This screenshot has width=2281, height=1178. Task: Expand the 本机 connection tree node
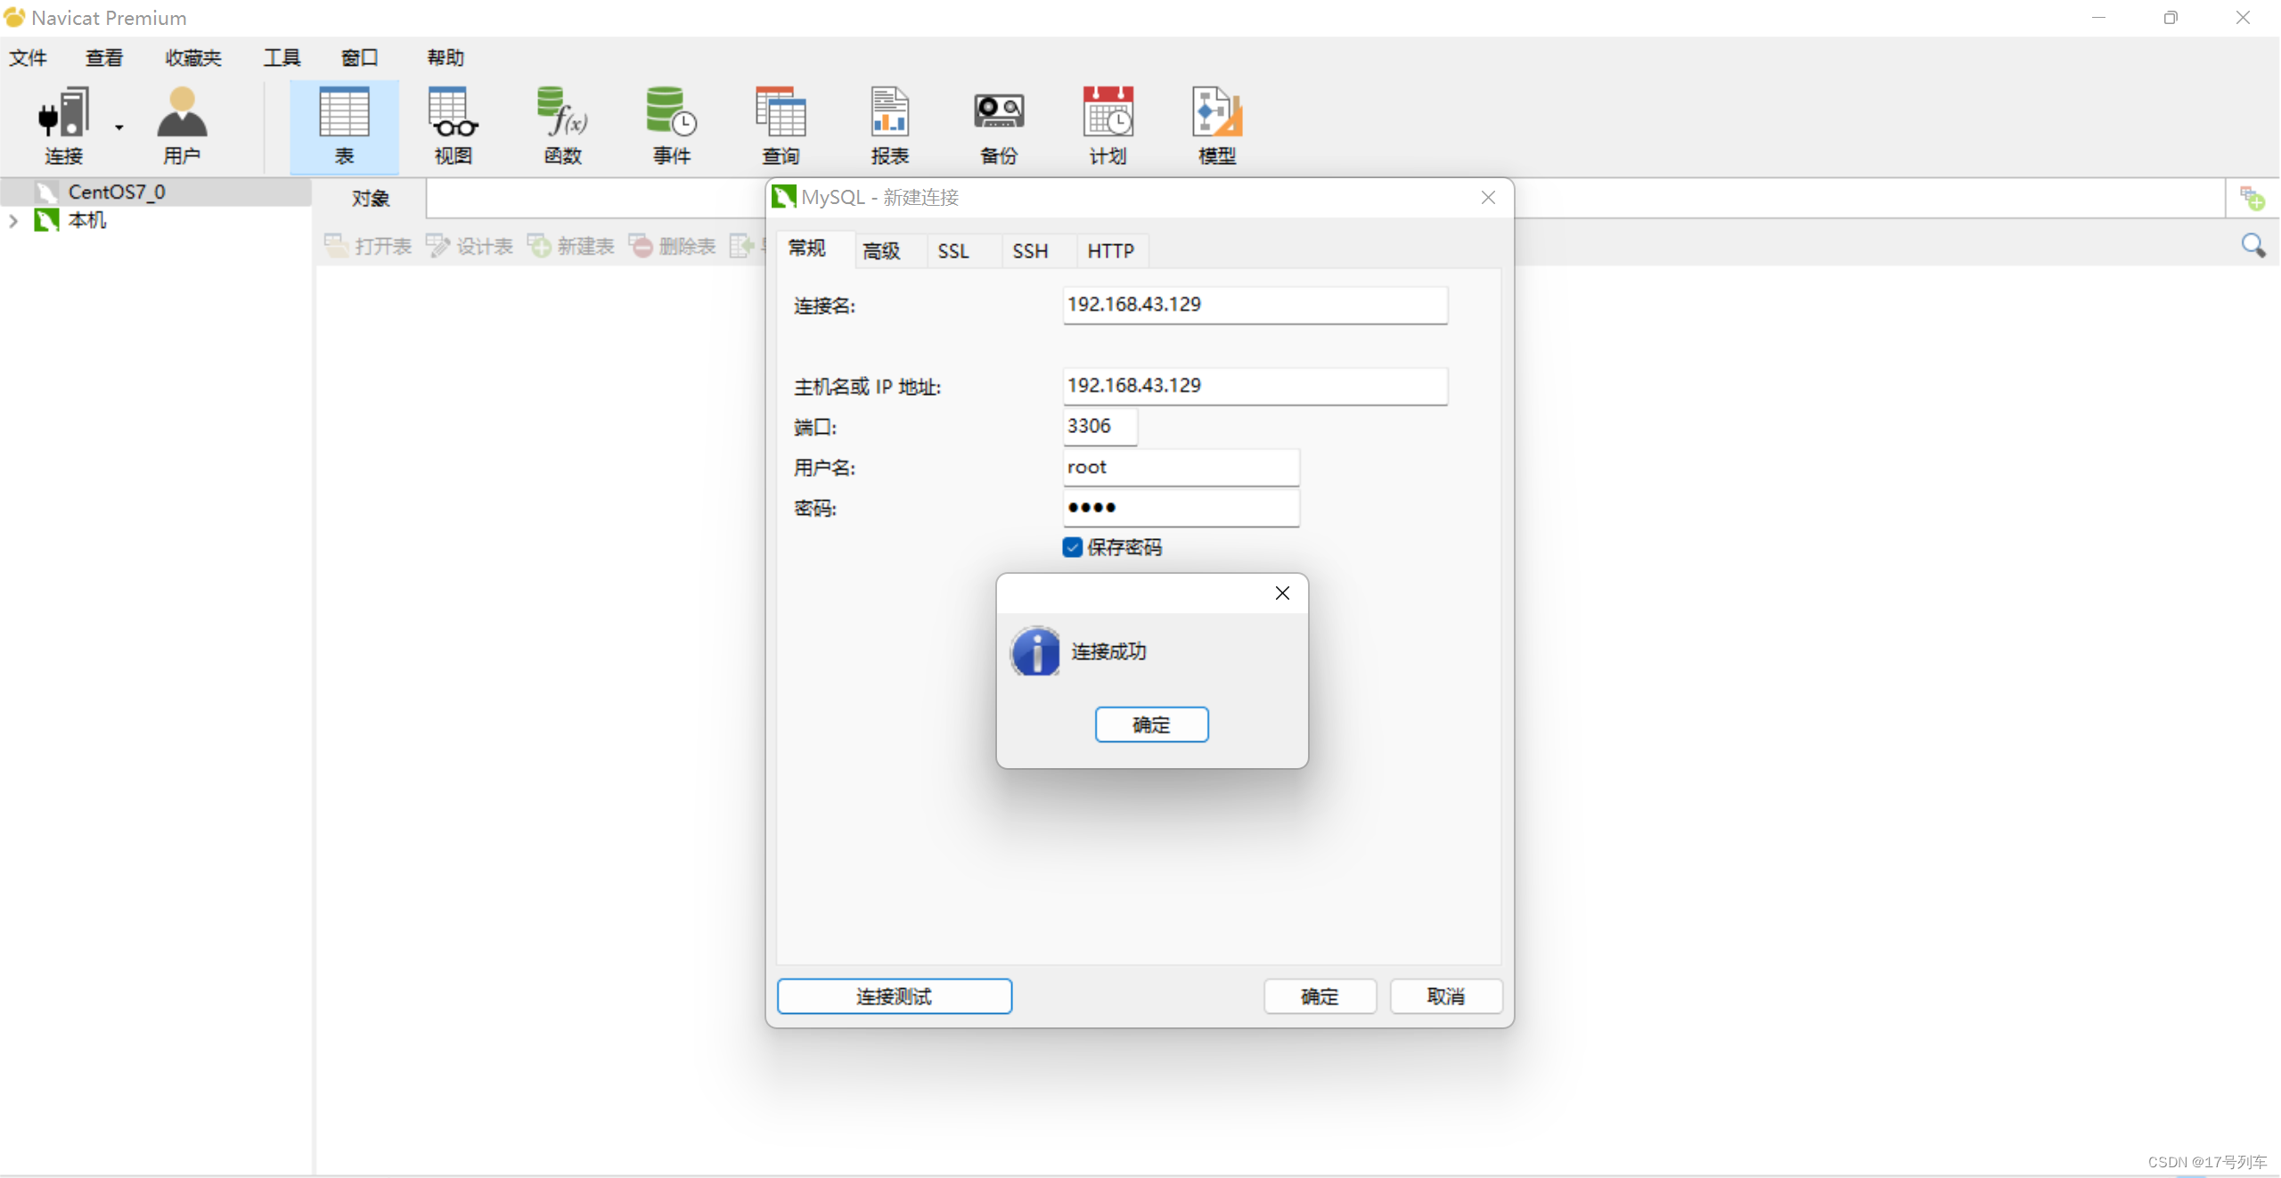(x=13, y=220)
